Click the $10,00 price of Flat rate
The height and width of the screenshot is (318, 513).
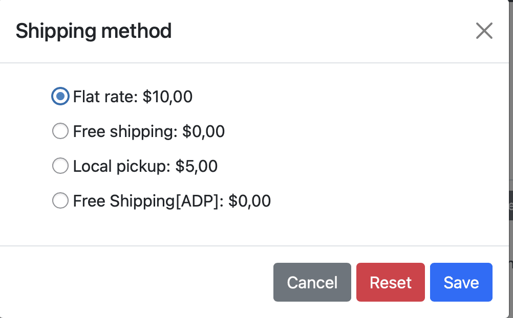(x=167, y=97)
